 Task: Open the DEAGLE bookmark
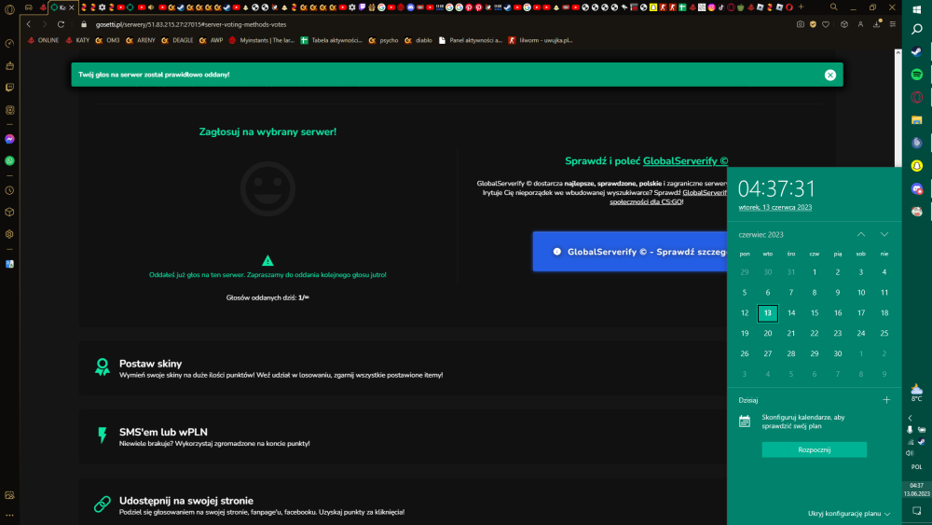coord(178,40)
